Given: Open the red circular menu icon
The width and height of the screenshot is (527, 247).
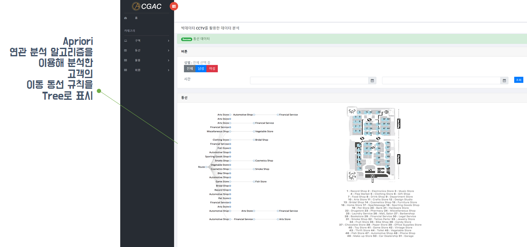Looking at the screenshot, I should 174,6.
